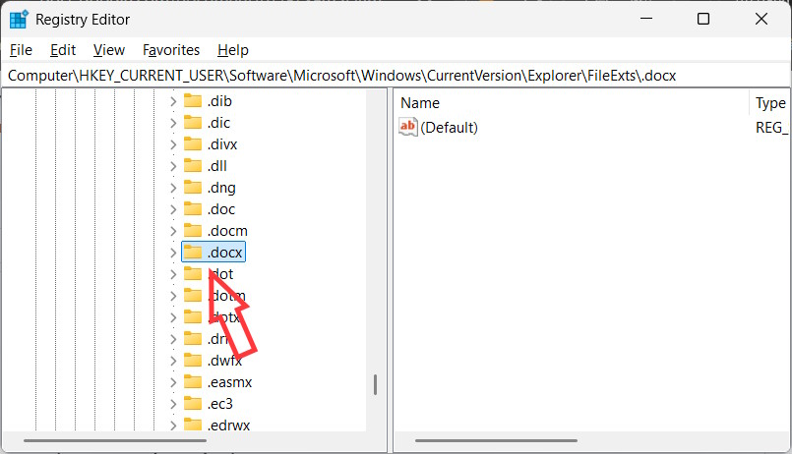Click the .doc folder icon
792x454 pixels.
(193, 209)
